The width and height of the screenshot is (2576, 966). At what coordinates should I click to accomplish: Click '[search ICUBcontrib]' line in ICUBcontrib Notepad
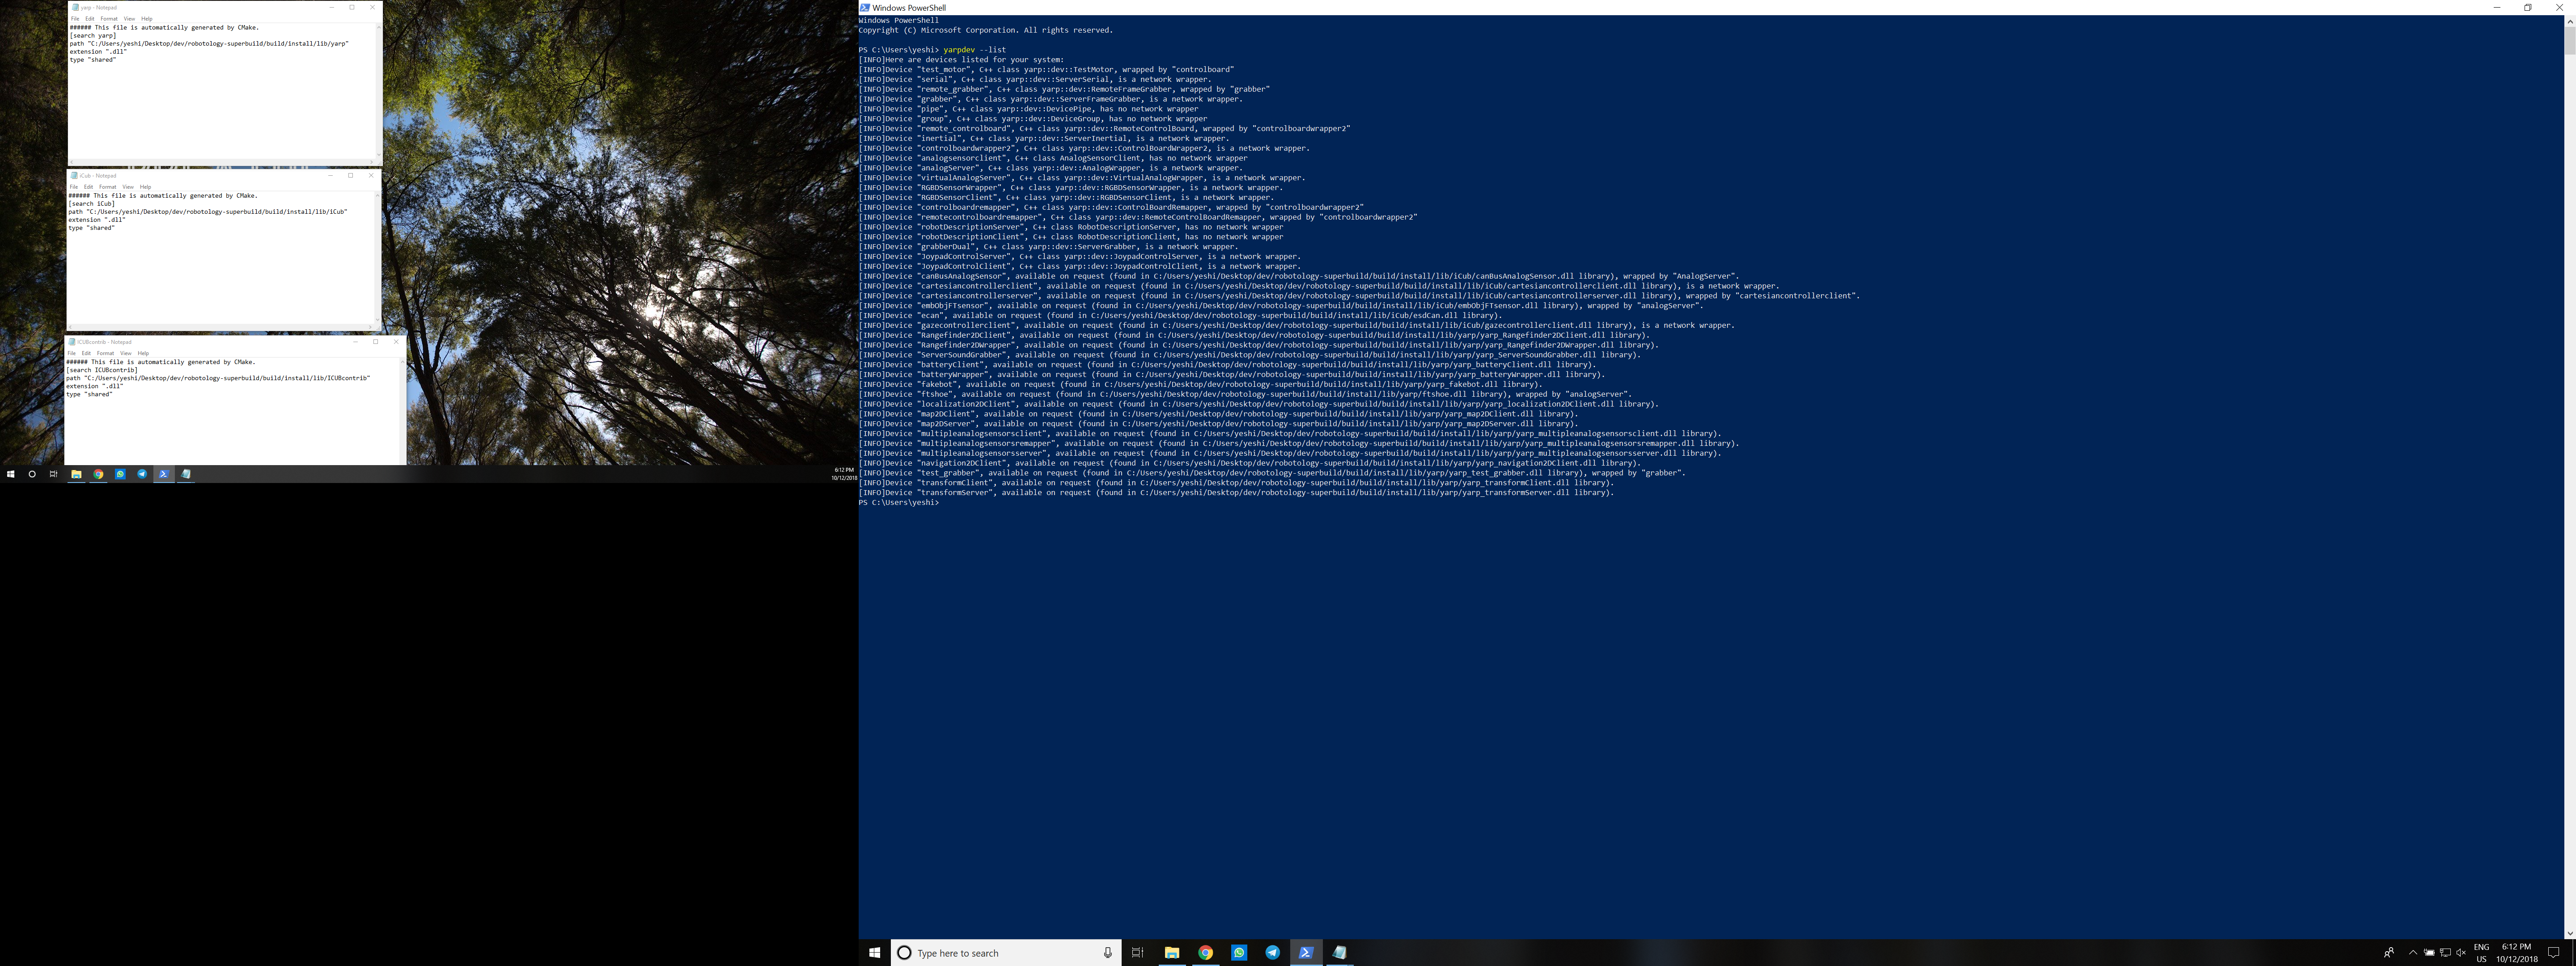tap(102, 370)
